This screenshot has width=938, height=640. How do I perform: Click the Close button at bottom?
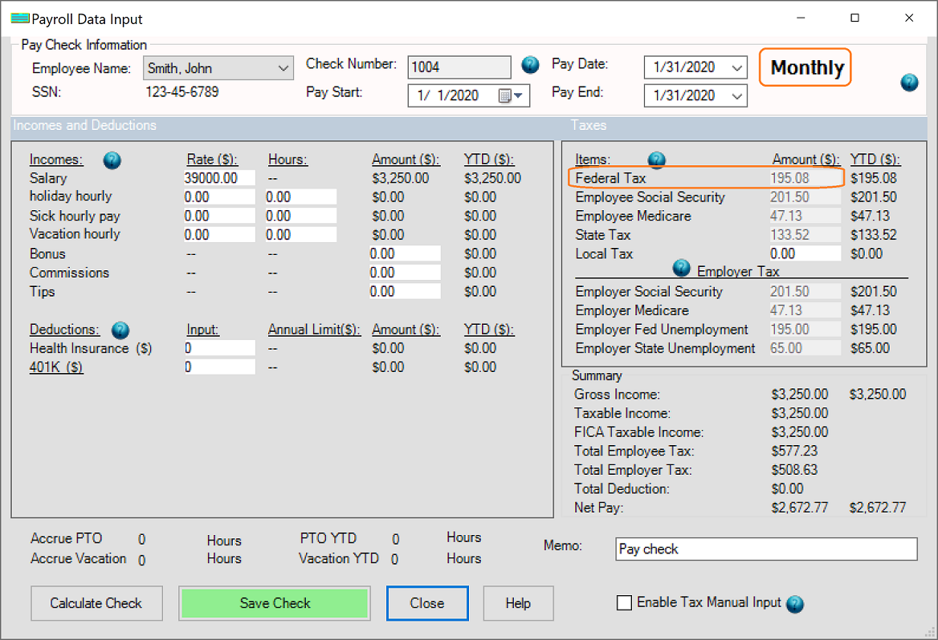click(426, 603)
